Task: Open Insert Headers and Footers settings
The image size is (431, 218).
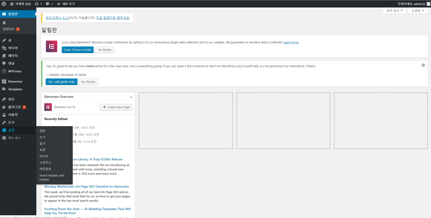Action: click(x=52, y=178)
